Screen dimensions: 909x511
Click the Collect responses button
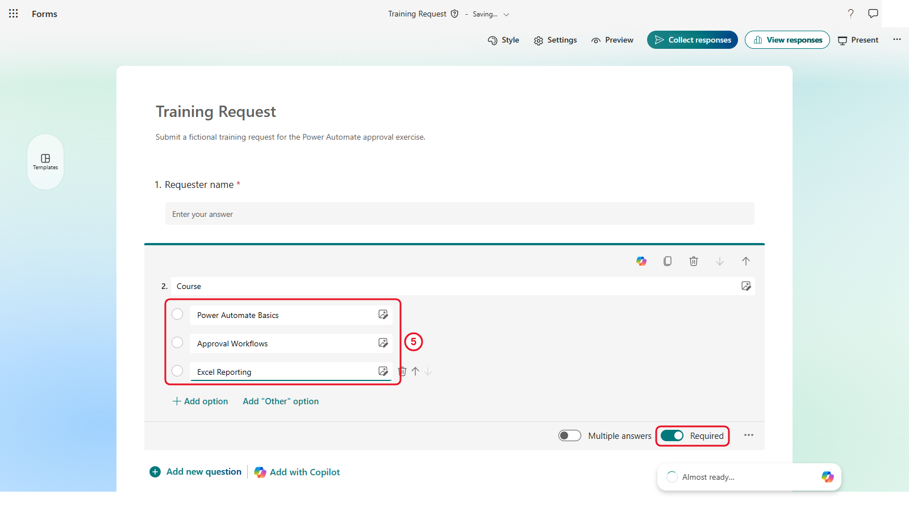693,40
